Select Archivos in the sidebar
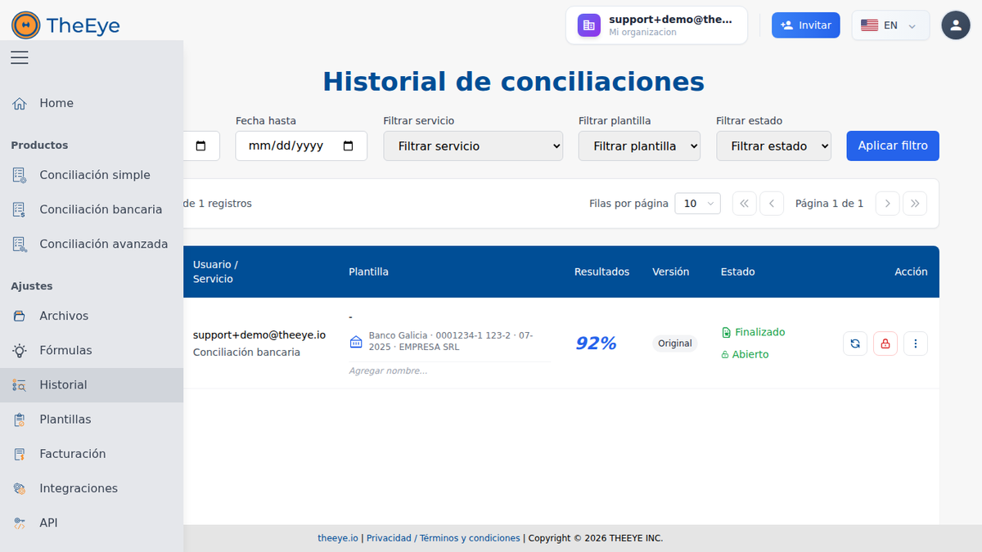 click(x=92, y=316)
